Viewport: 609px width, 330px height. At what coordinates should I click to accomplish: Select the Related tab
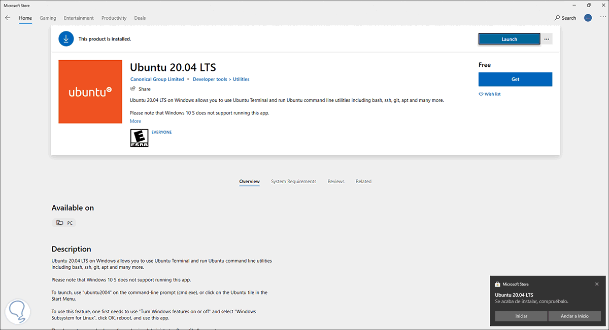point(363,181)
